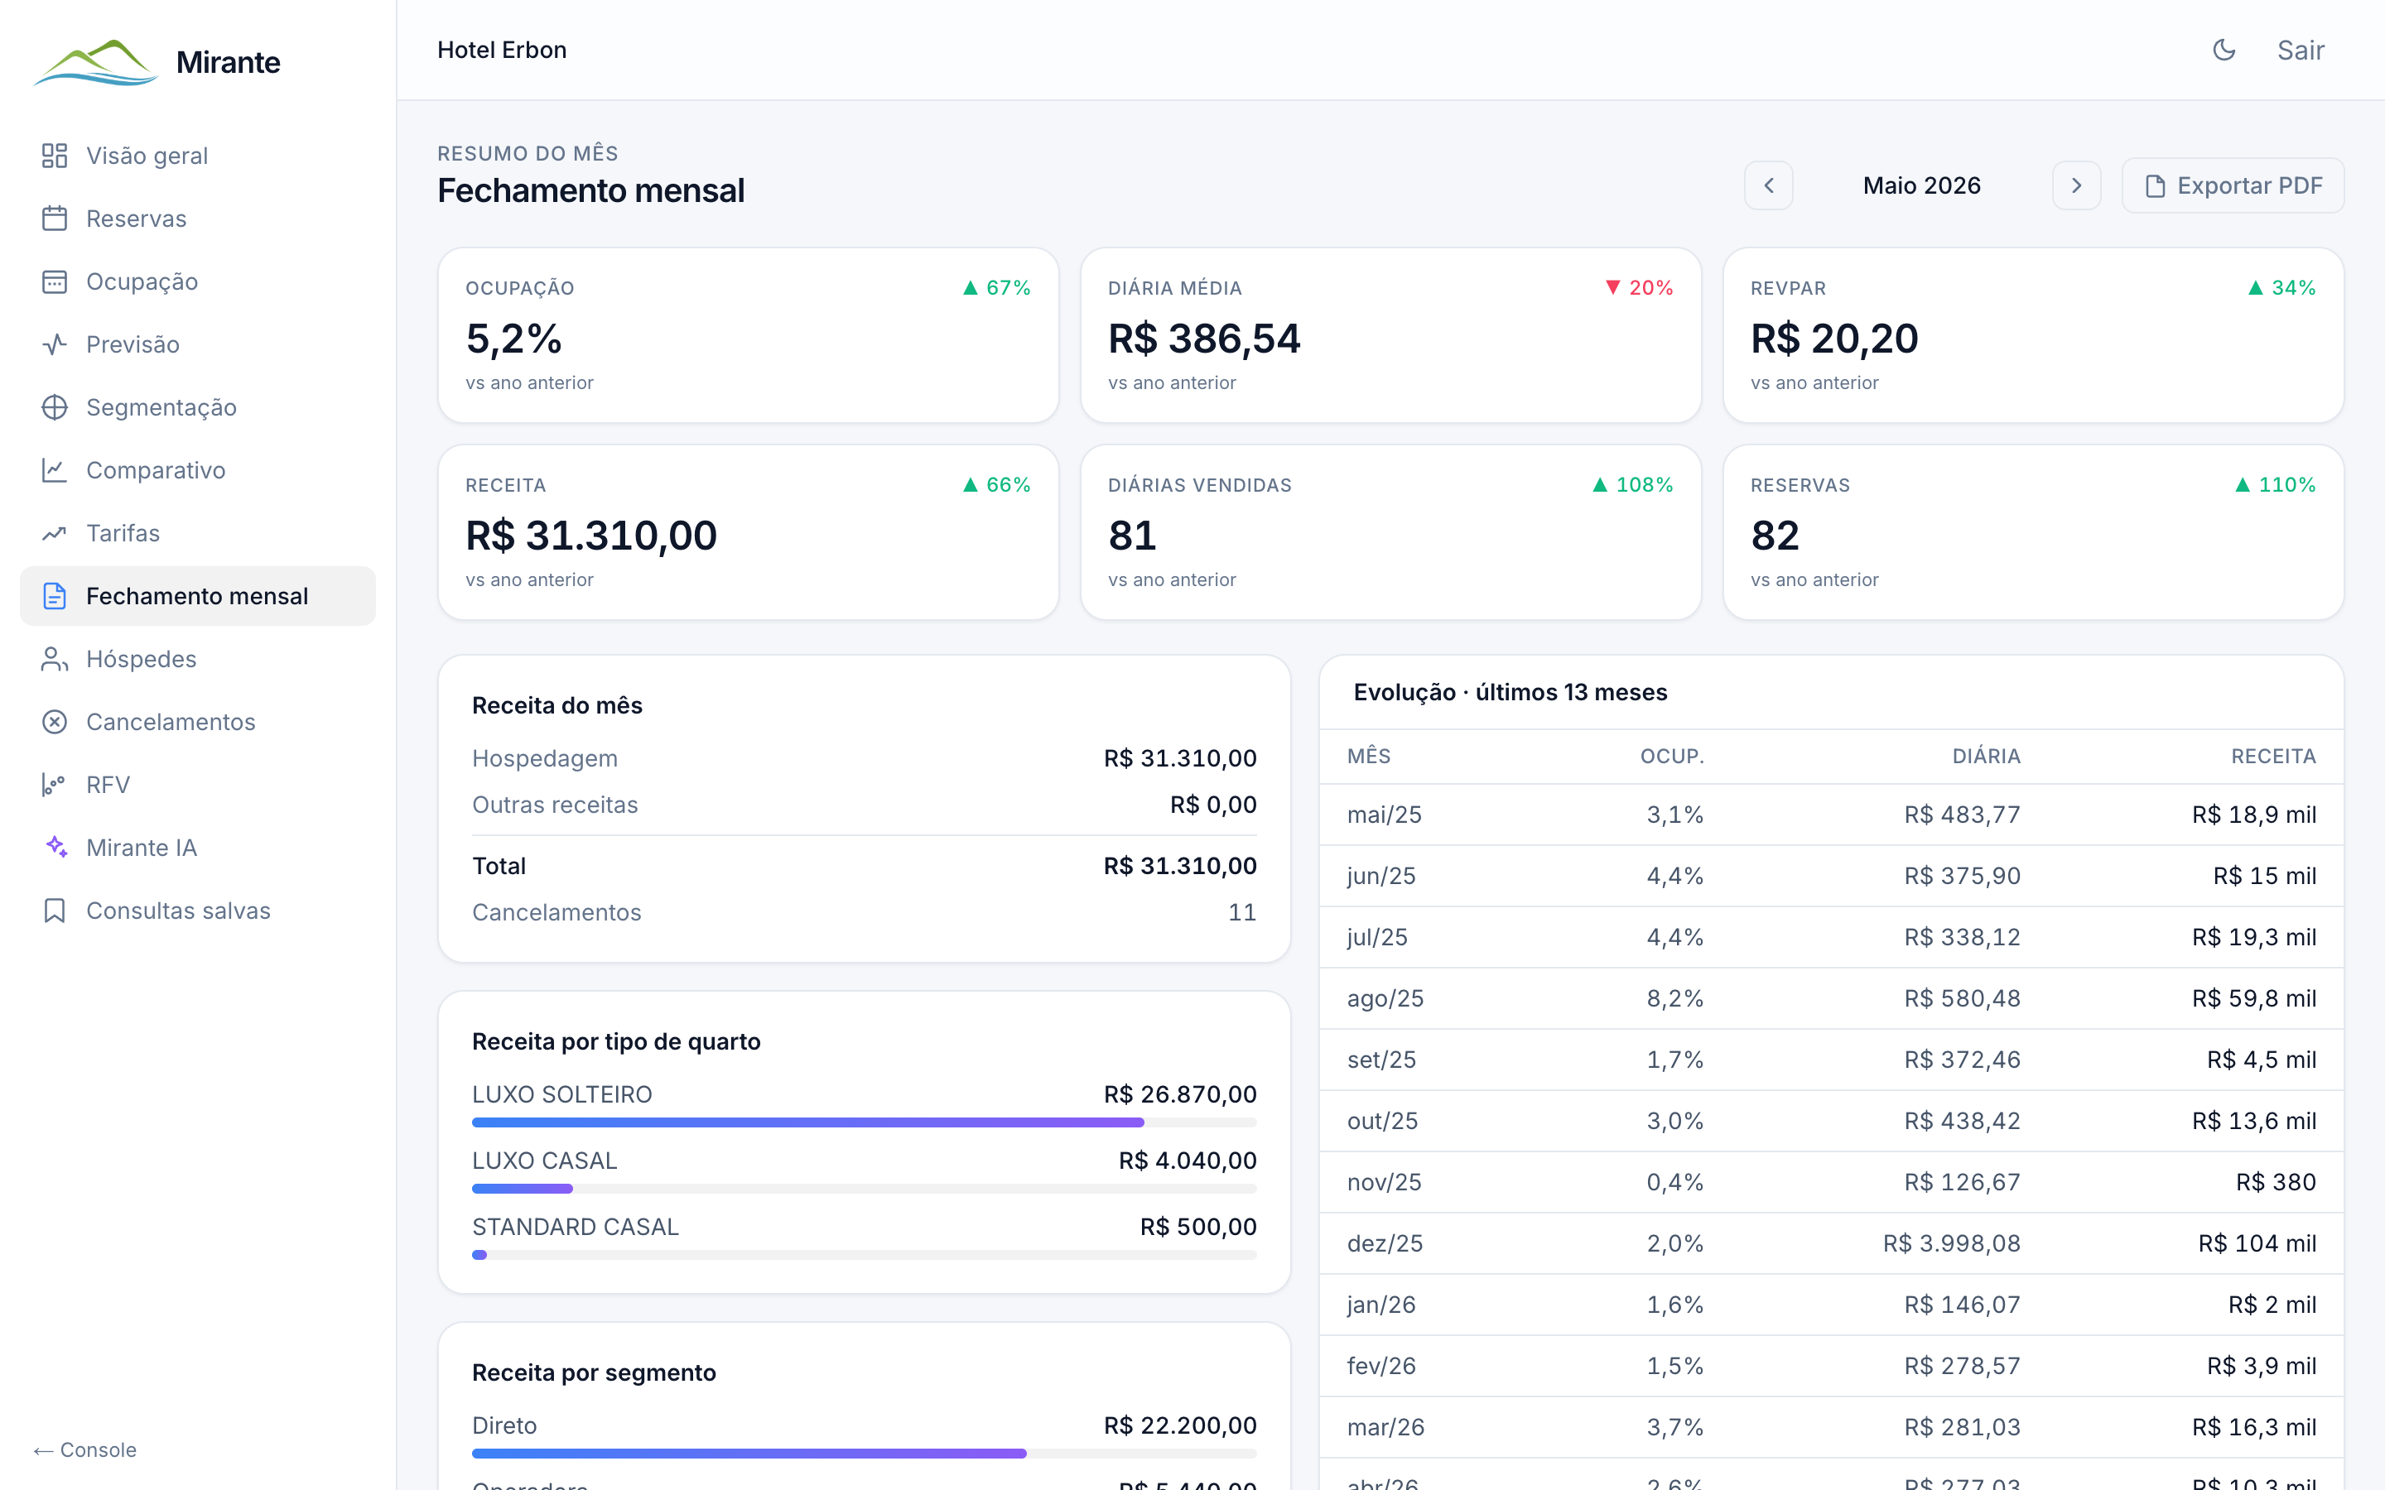The height and width of the screenshot is (1490, 2385).
Task: Navigate to Ocupação
Action: (197, 281)
